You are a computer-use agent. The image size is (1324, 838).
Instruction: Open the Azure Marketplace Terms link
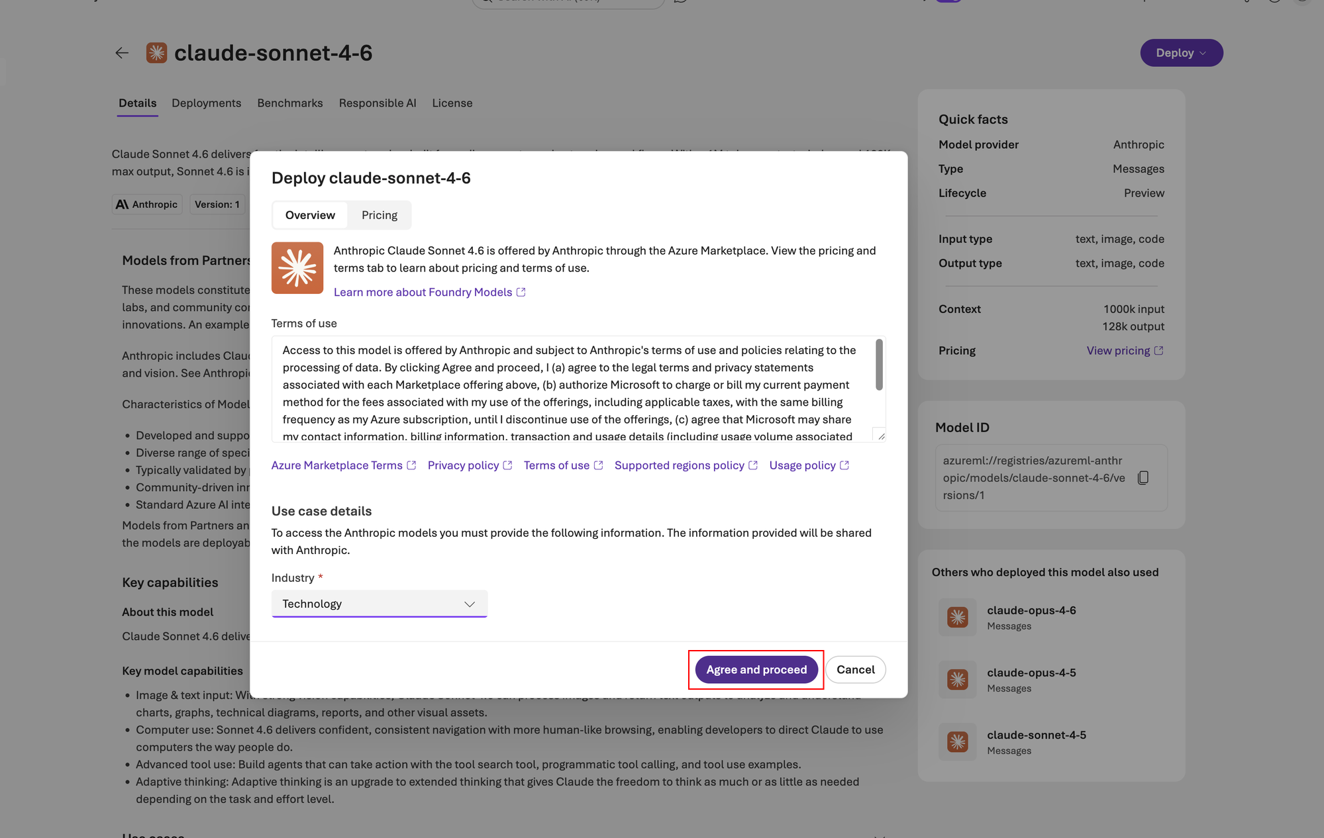tap(336, 465)
